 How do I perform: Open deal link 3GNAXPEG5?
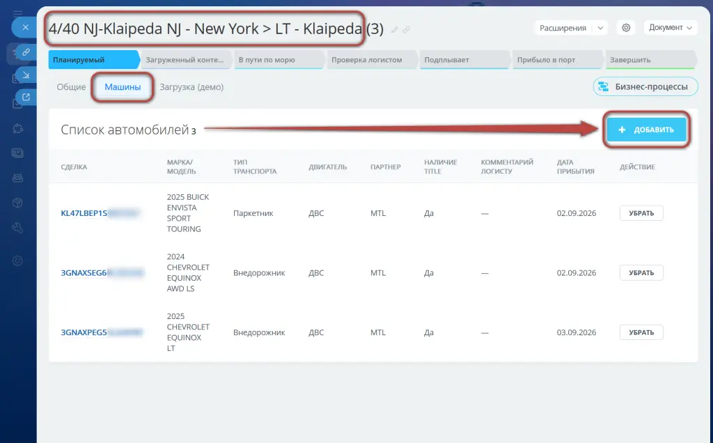click(x=84, y=332)
